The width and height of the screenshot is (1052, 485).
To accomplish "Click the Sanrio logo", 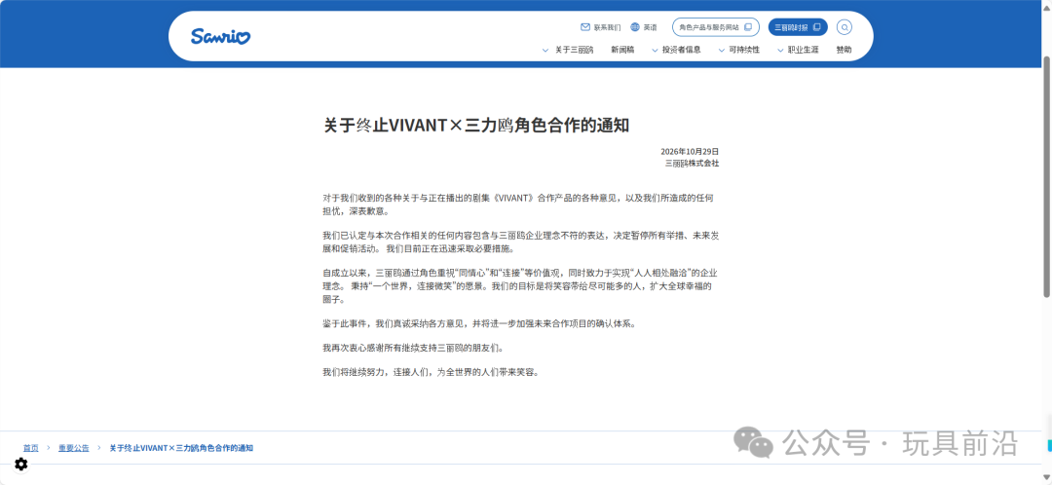I will pos(221,36).
